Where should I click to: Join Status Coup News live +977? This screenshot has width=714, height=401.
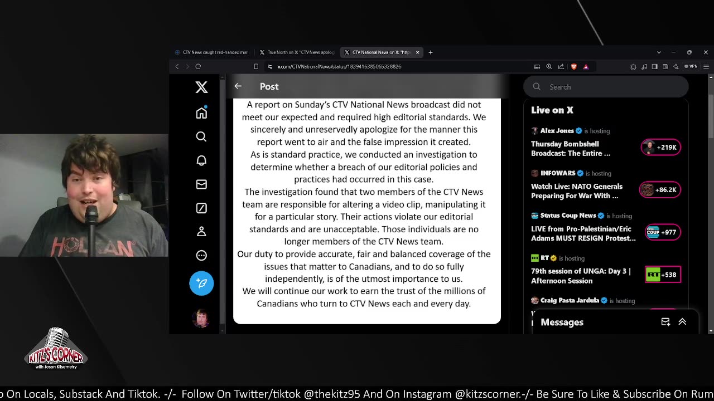click(663, 232)
